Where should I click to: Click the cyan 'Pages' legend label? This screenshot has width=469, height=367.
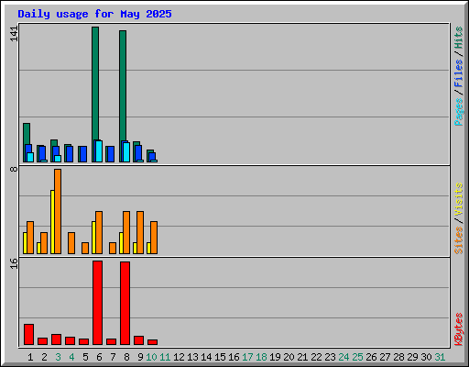click(x=458, y=112)
